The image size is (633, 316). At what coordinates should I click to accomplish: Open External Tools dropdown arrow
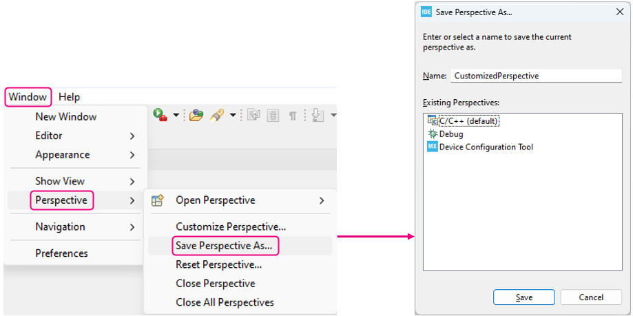[x=176, y=116]
